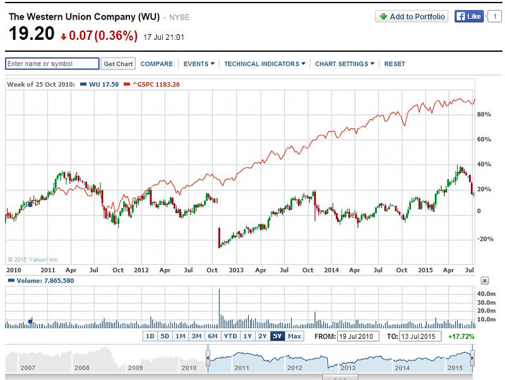505x380 pixels.
Task: Open the Chart Settings dropdown
Action: click(x=345, y=64)
